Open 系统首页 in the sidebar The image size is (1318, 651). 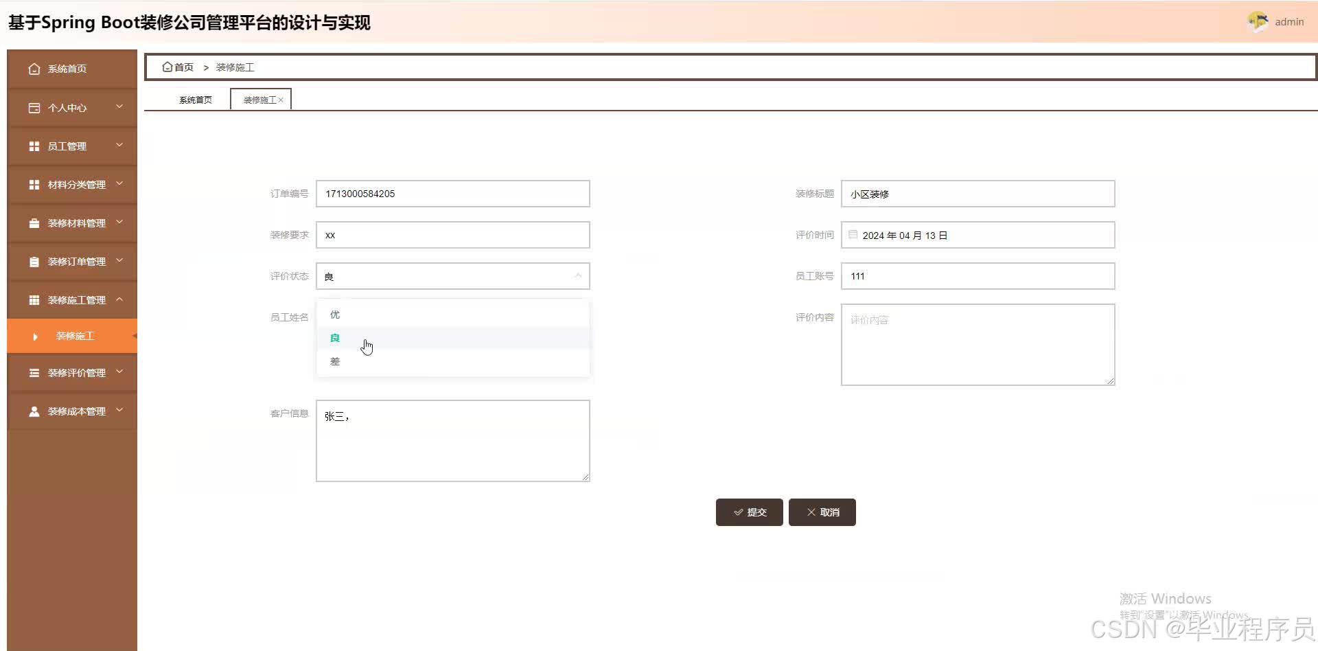tap(72, 69)
